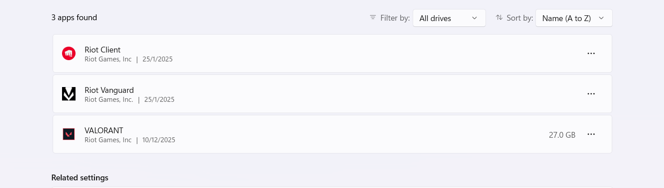Open more options for Riot Client

coord(591,53)
